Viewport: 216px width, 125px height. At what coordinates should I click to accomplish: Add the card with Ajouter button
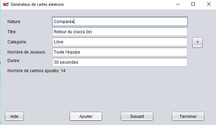pyautogui.click(x=86, y=116)
